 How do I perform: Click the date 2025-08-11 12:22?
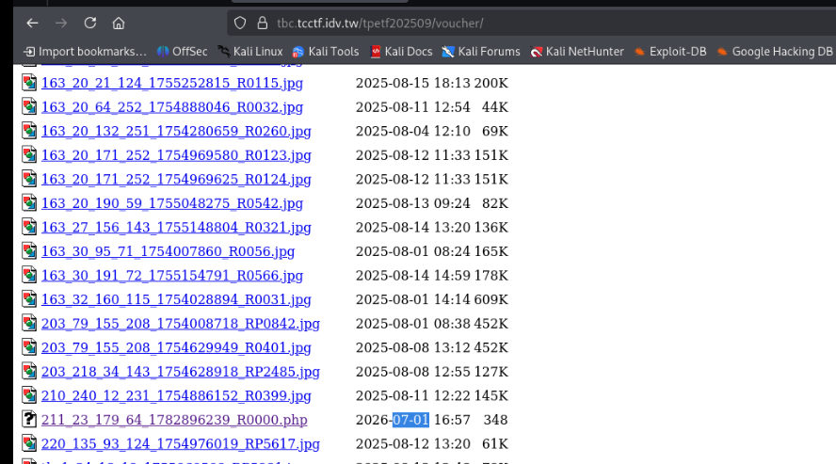[413, 396]
